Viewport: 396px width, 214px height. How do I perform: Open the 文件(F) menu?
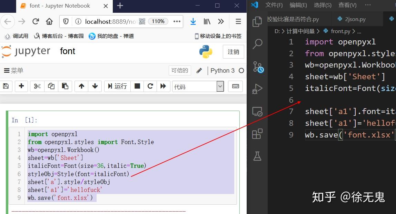pyautogui.click(x=274, y=5)
